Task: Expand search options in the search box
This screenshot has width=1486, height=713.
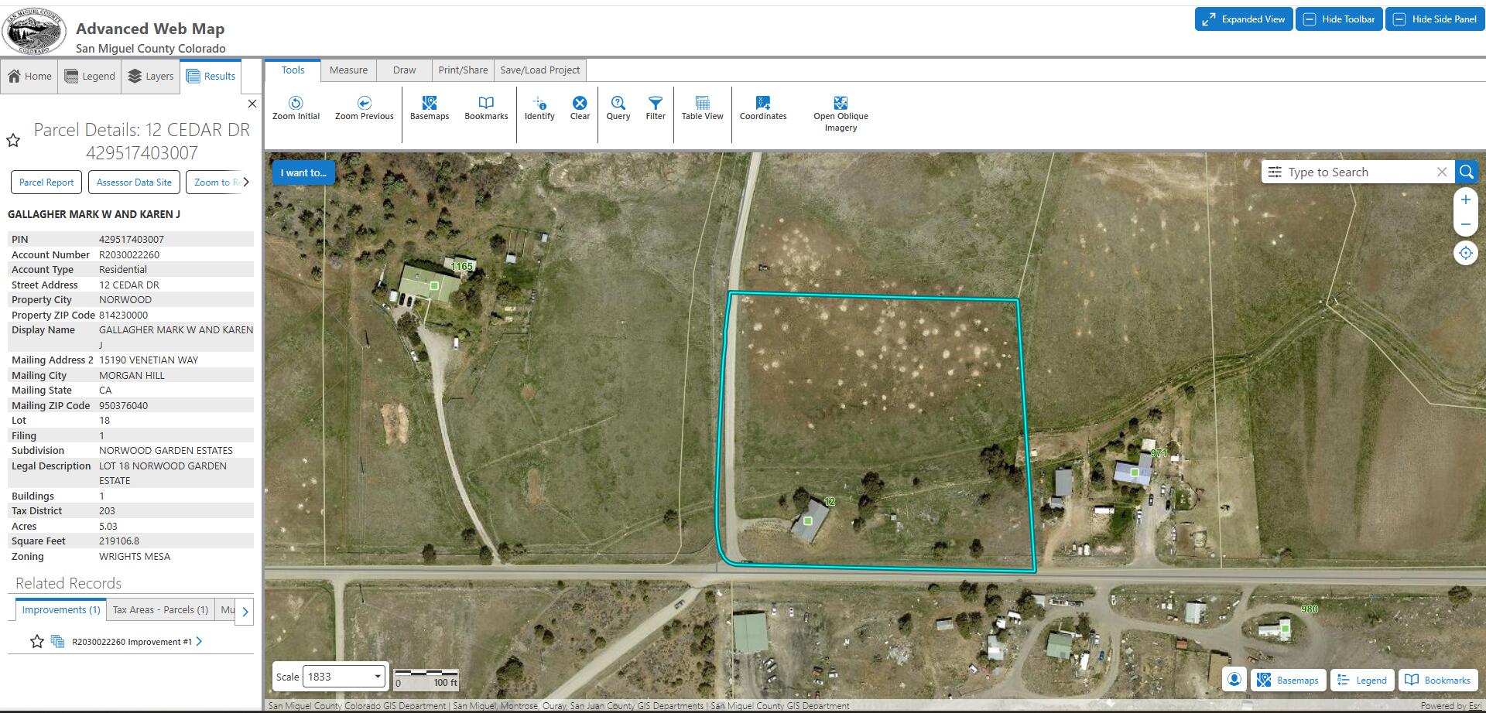Action: pos(1275,172)
